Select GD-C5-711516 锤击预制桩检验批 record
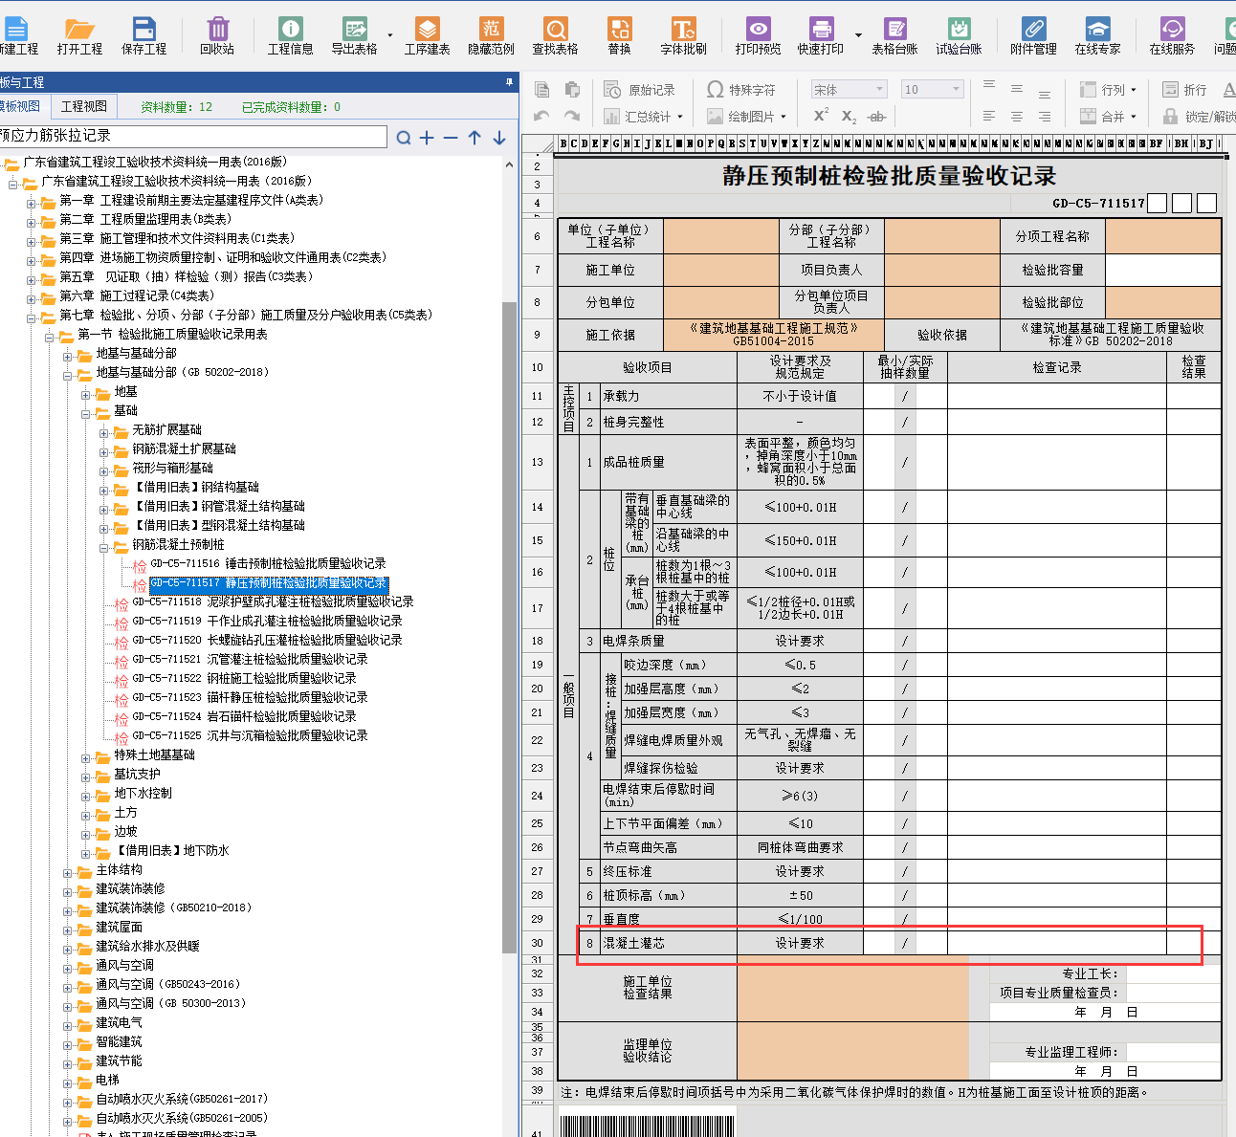 point(268,564)
